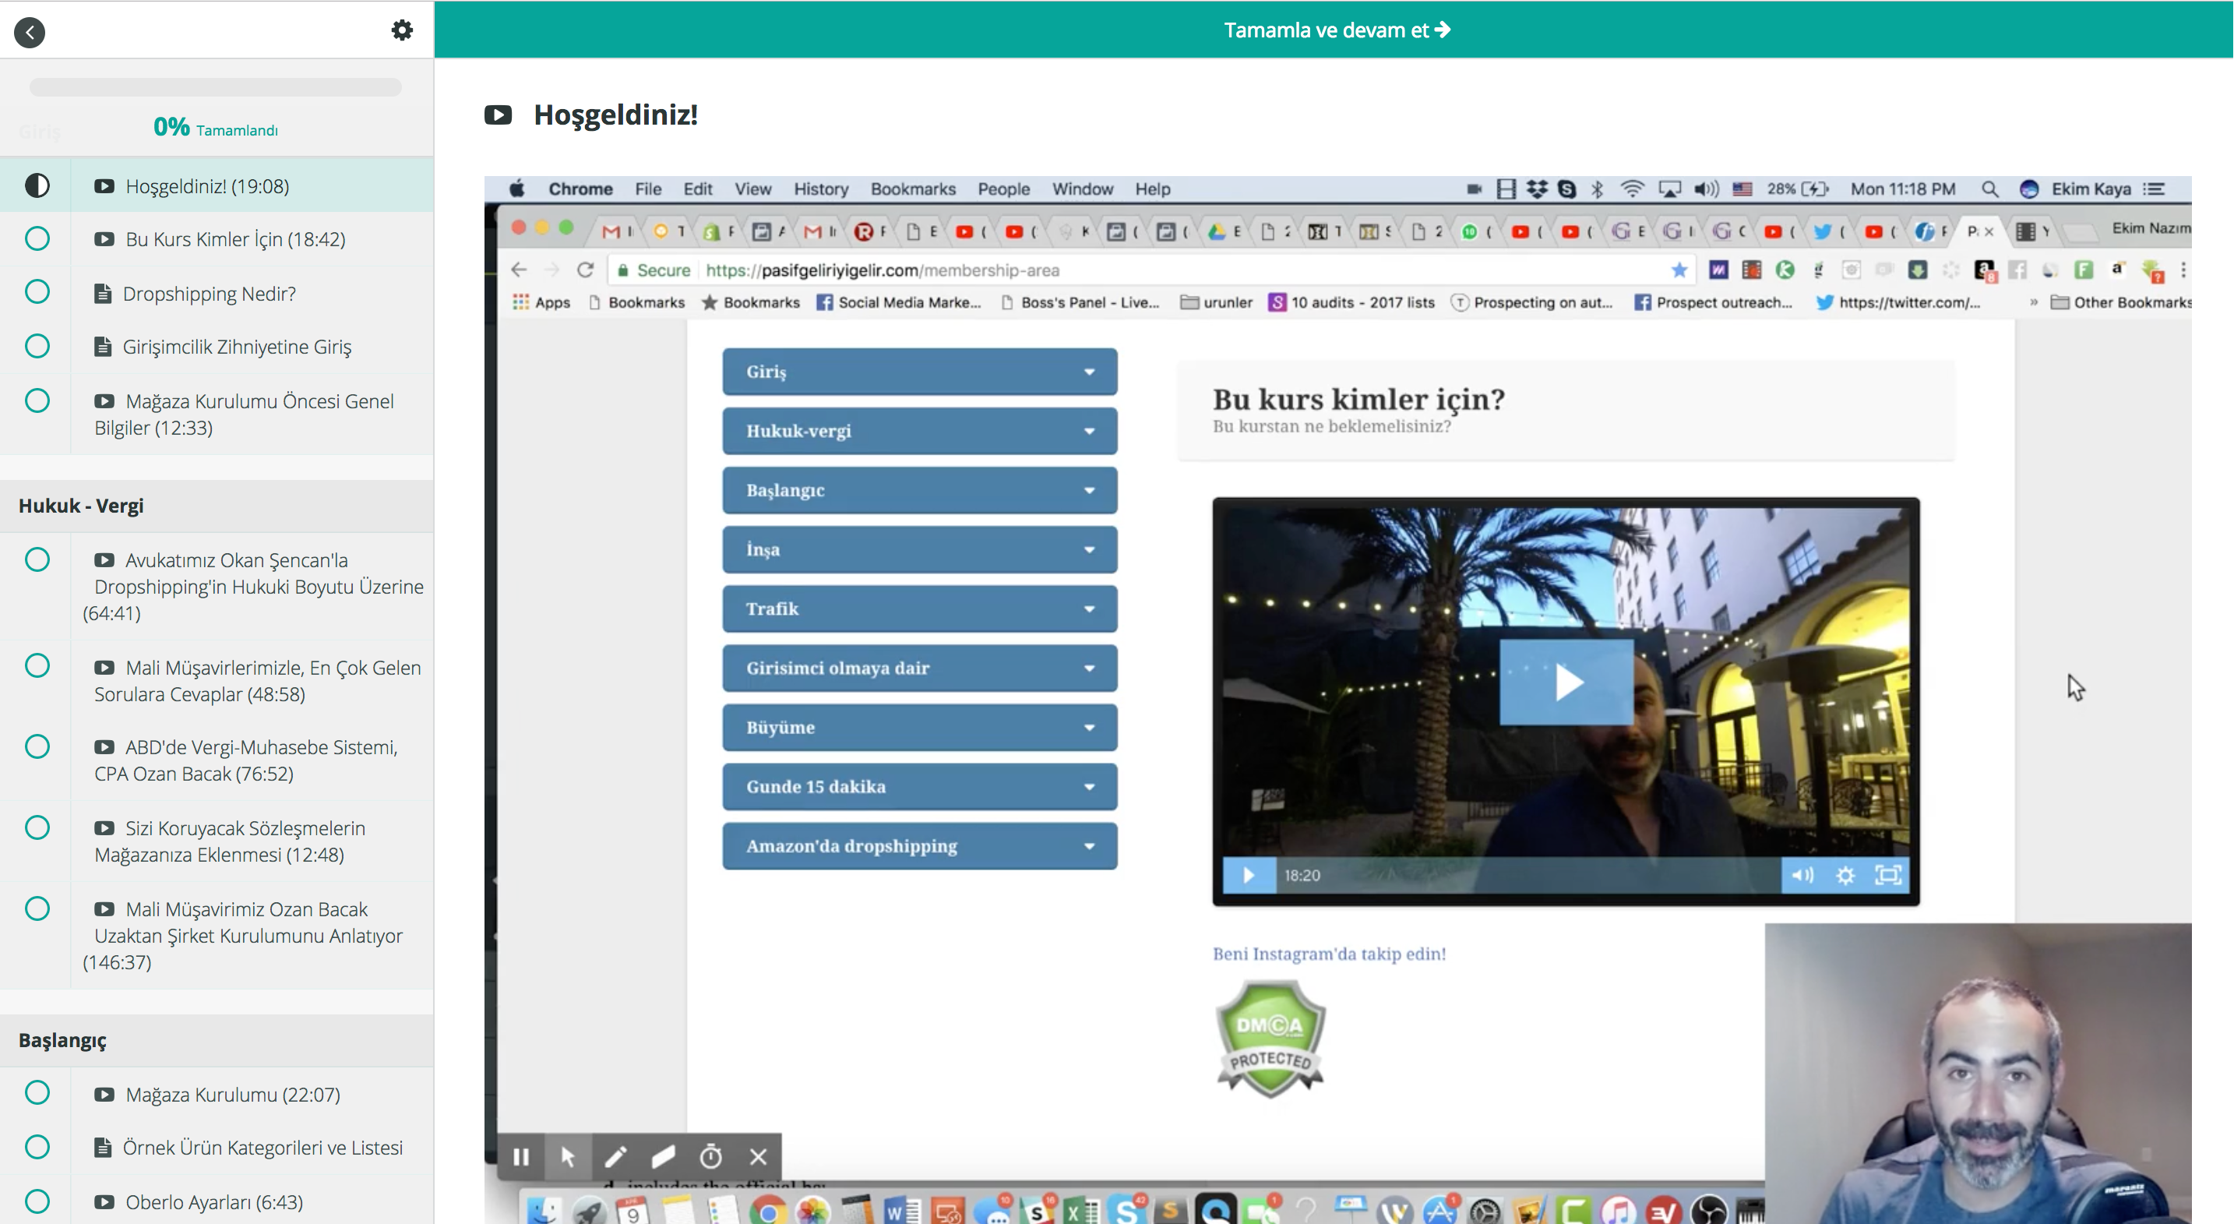Viewport: 2234px width, 1224px height.
Task: Expand the Büyüme dropdown
Action: [919, 727]
